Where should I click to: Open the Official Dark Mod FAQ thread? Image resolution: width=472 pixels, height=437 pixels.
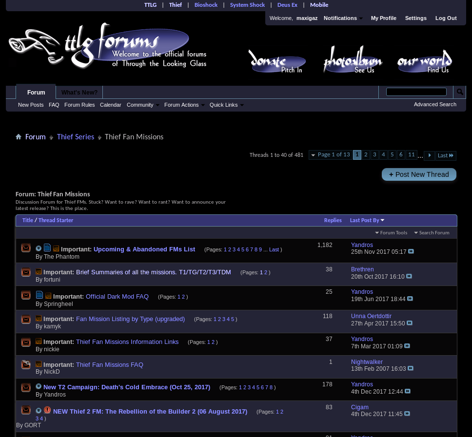point(117,297)
